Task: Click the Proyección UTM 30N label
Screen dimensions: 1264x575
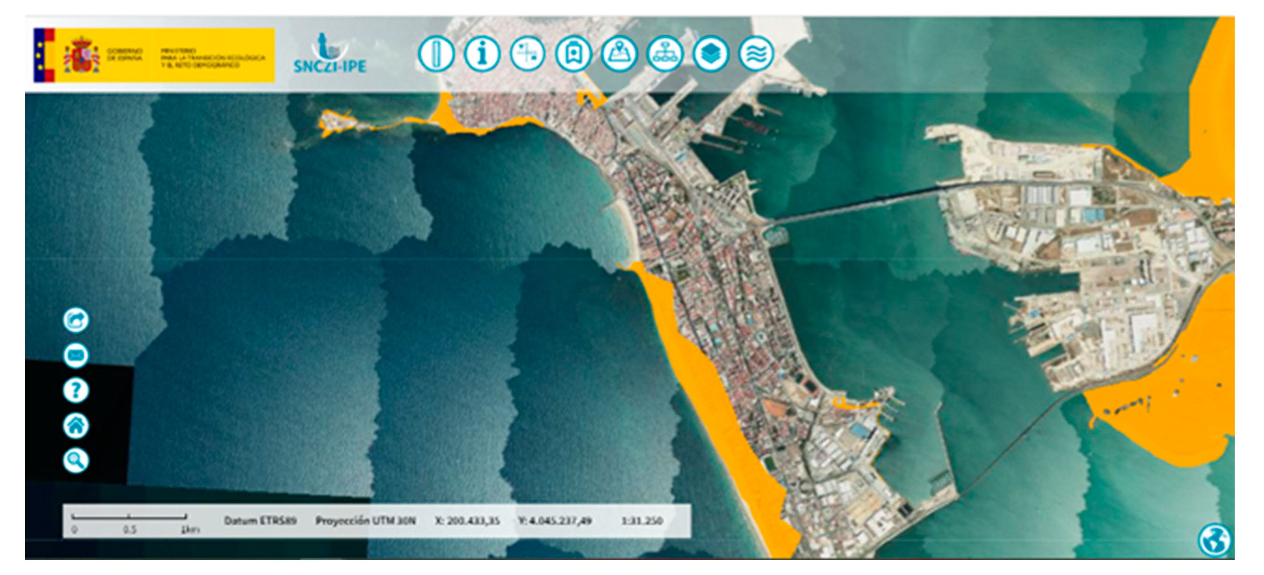Action: coord(366,521)
